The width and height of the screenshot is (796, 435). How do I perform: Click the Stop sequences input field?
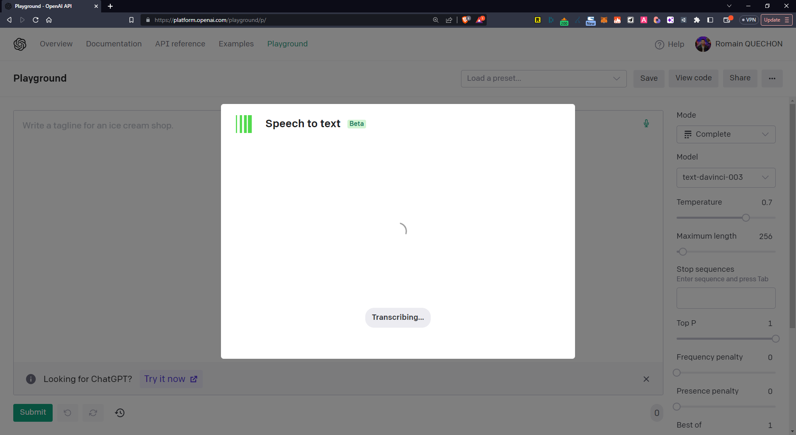726,298
